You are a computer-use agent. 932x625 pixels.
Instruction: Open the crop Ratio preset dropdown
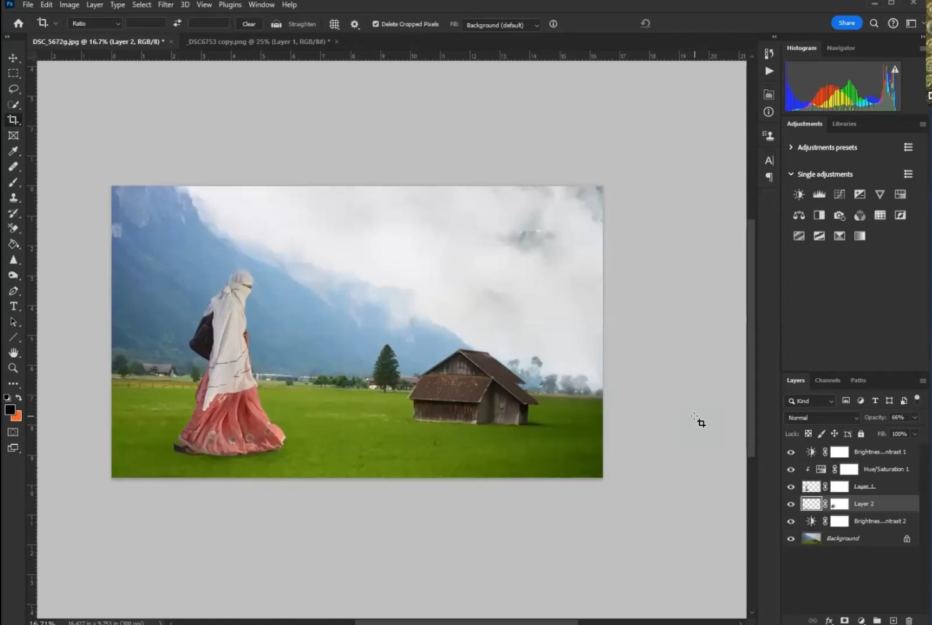[95, 24]
